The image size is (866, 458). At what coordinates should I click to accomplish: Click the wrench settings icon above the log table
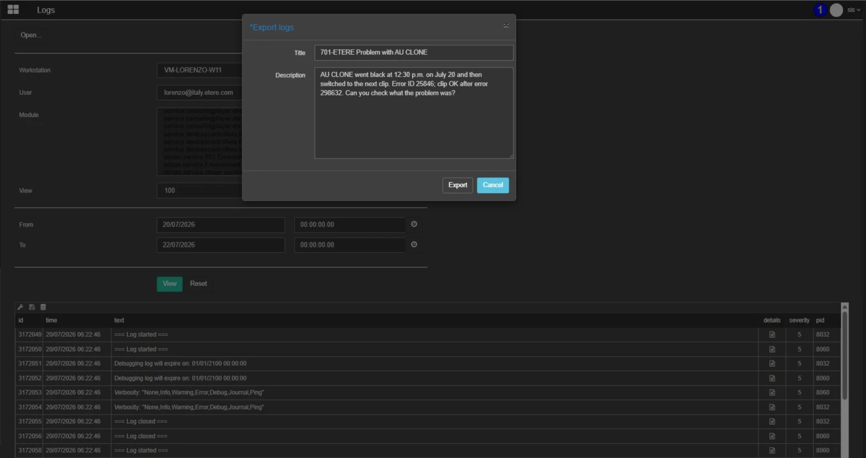pyautogui.click(x=21, y=307)
